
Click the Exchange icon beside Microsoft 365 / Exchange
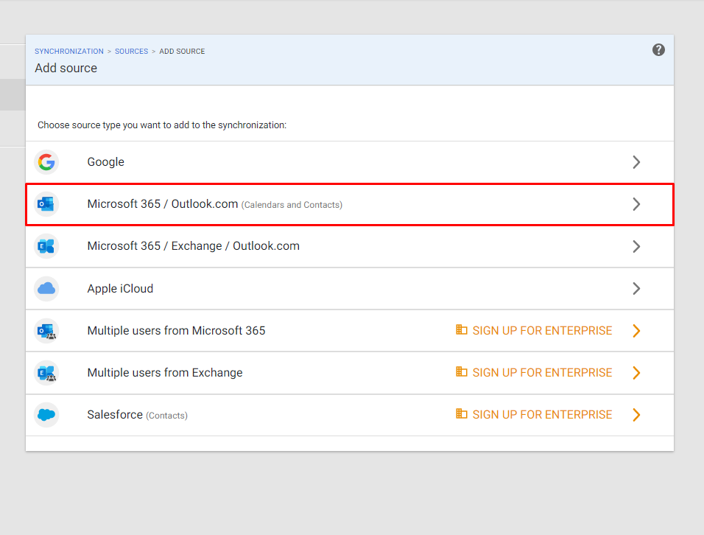[x=46, y=246]
